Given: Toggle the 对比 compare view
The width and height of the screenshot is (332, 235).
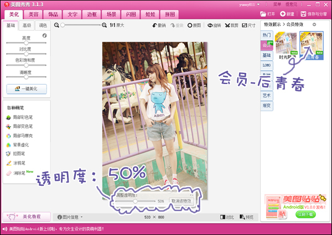Looking at the screenshot, I should pyautogui.click(x=227, y=217).
